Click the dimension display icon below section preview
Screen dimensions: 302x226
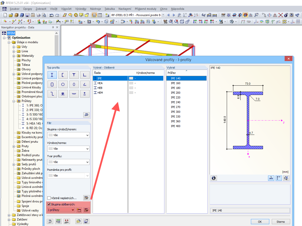coord(271,178)
